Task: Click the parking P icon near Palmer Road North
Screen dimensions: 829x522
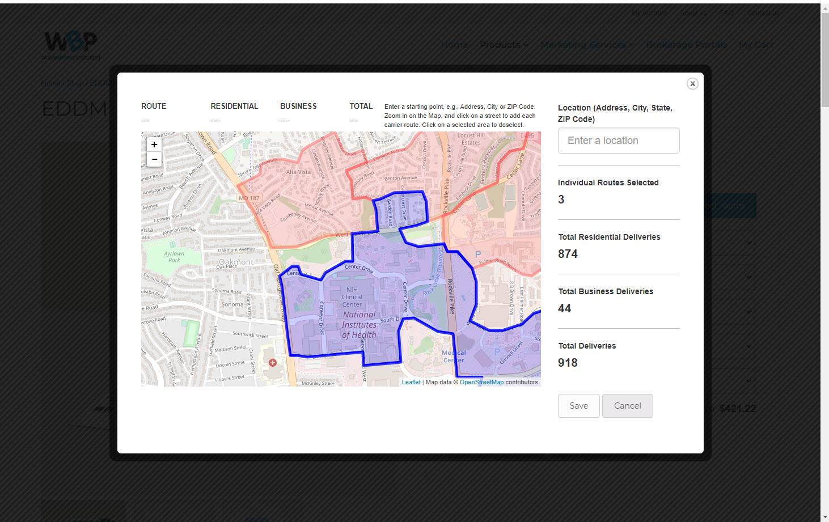Action: click(x=477, y=254)
